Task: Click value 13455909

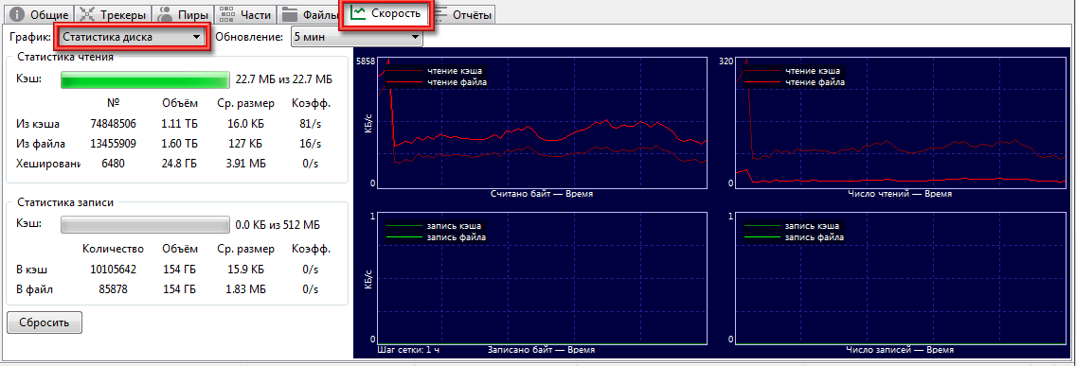Action: [x=114, y=144]
